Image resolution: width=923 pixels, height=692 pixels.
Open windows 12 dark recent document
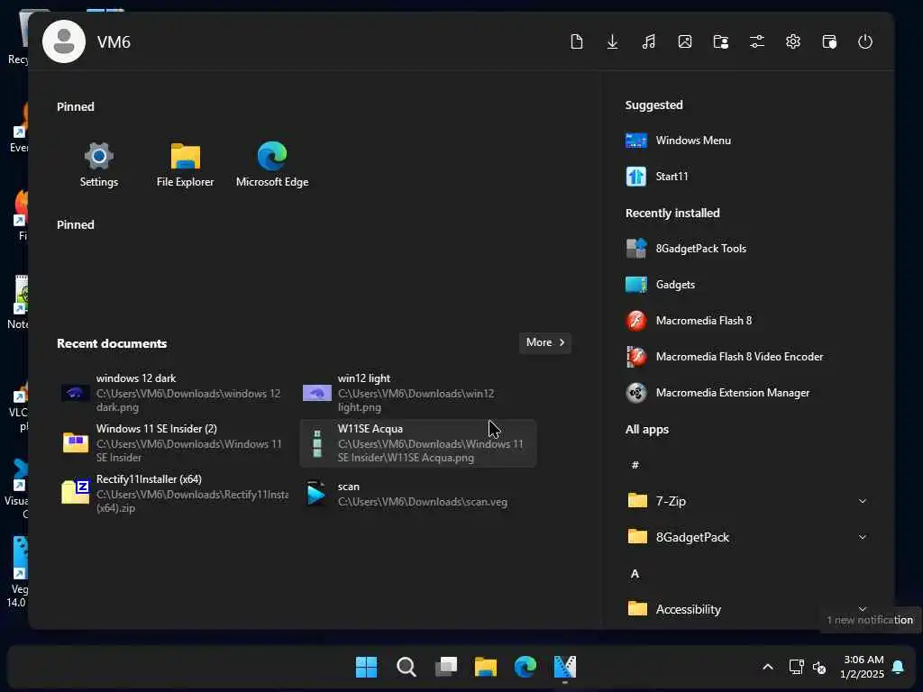point(174,393)
